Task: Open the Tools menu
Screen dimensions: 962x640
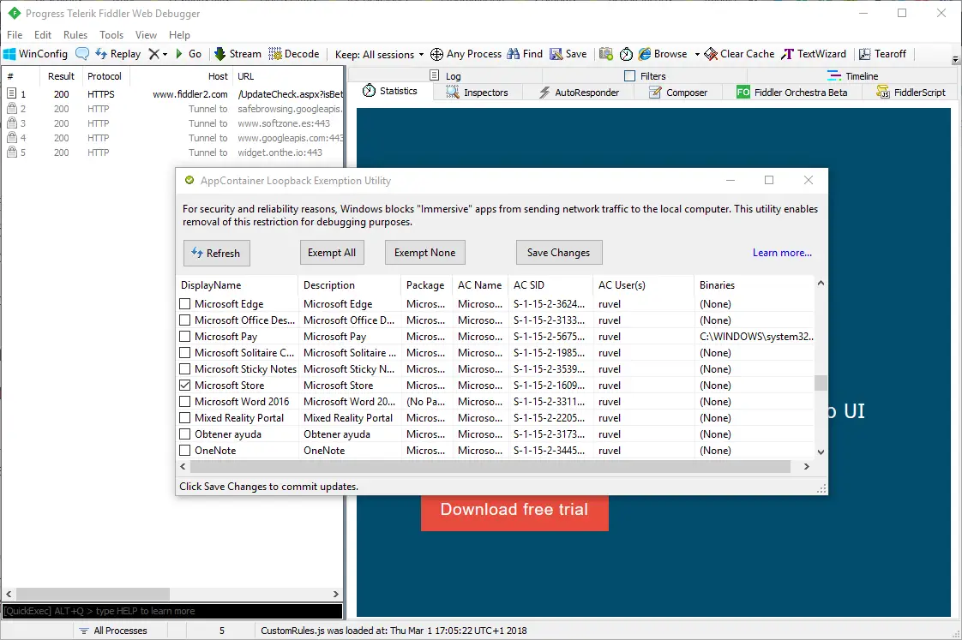Action: click(111, 35)
